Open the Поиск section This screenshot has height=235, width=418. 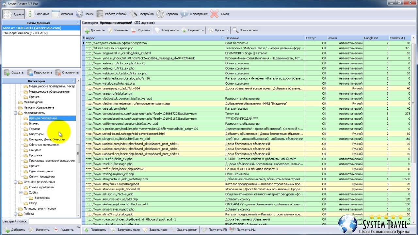coord(85,14)
